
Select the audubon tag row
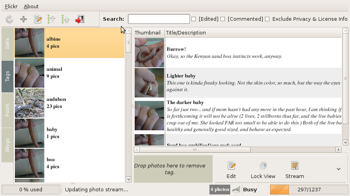coord(70,103)
